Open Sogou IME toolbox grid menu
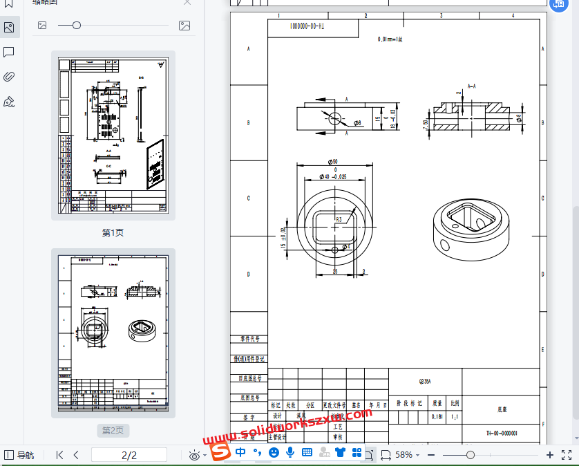 (357, 452)
